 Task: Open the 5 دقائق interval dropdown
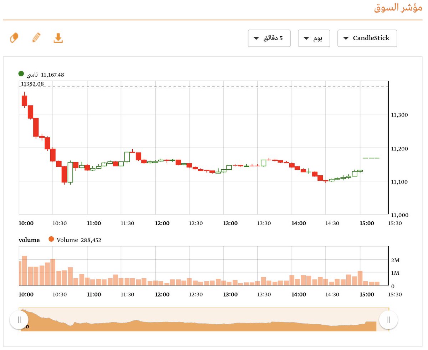point(269,38)
